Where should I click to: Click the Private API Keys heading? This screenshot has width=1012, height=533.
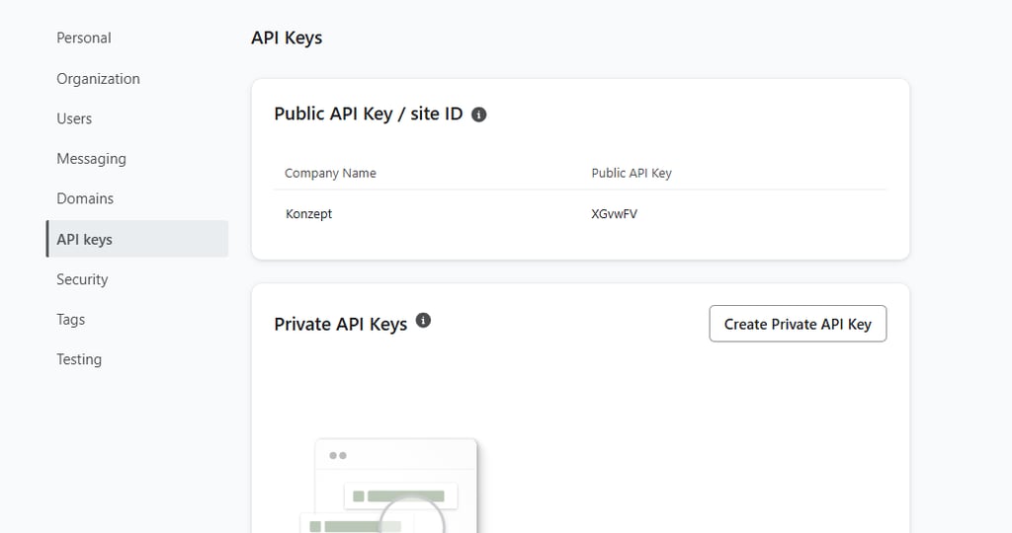(x=341, y=324)
